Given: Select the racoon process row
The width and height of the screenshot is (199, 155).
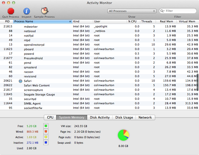Looking at the screenshot, I should point(99,72).
